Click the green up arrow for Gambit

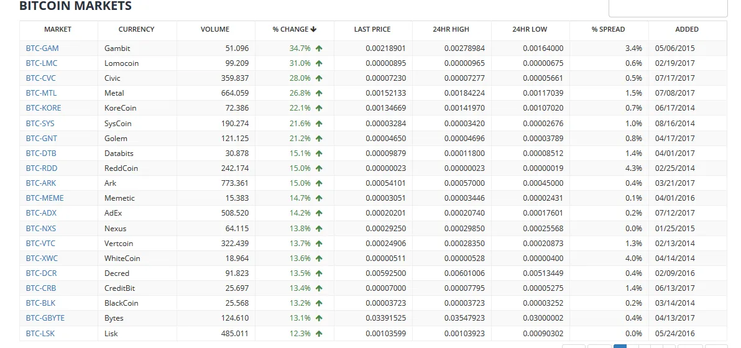click(319, 48)
